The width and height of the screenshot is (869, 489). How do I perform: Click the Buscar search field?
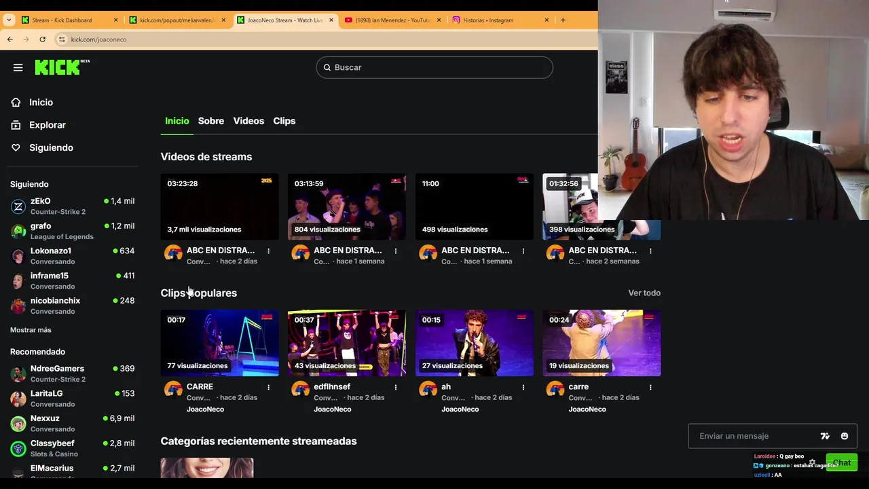click(x=434, y=67)
